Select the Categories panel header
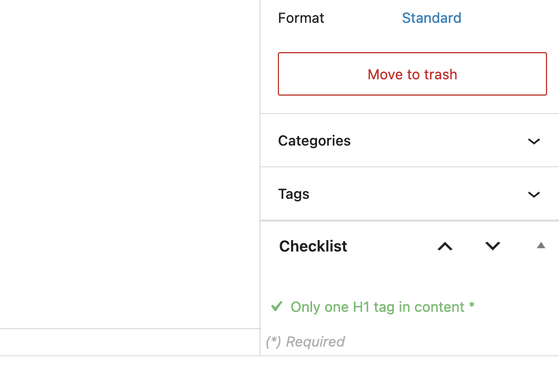 point(314,141)
